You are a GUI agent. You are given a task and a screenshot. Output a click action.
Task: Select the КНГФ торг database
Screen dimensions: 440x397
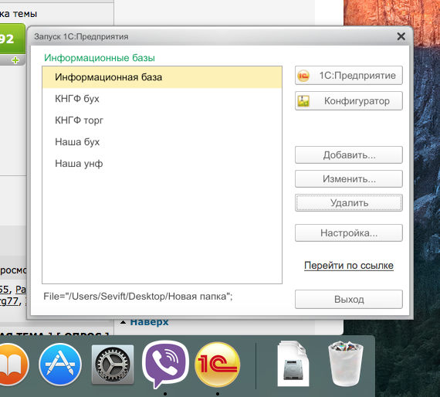coord(162,120)
